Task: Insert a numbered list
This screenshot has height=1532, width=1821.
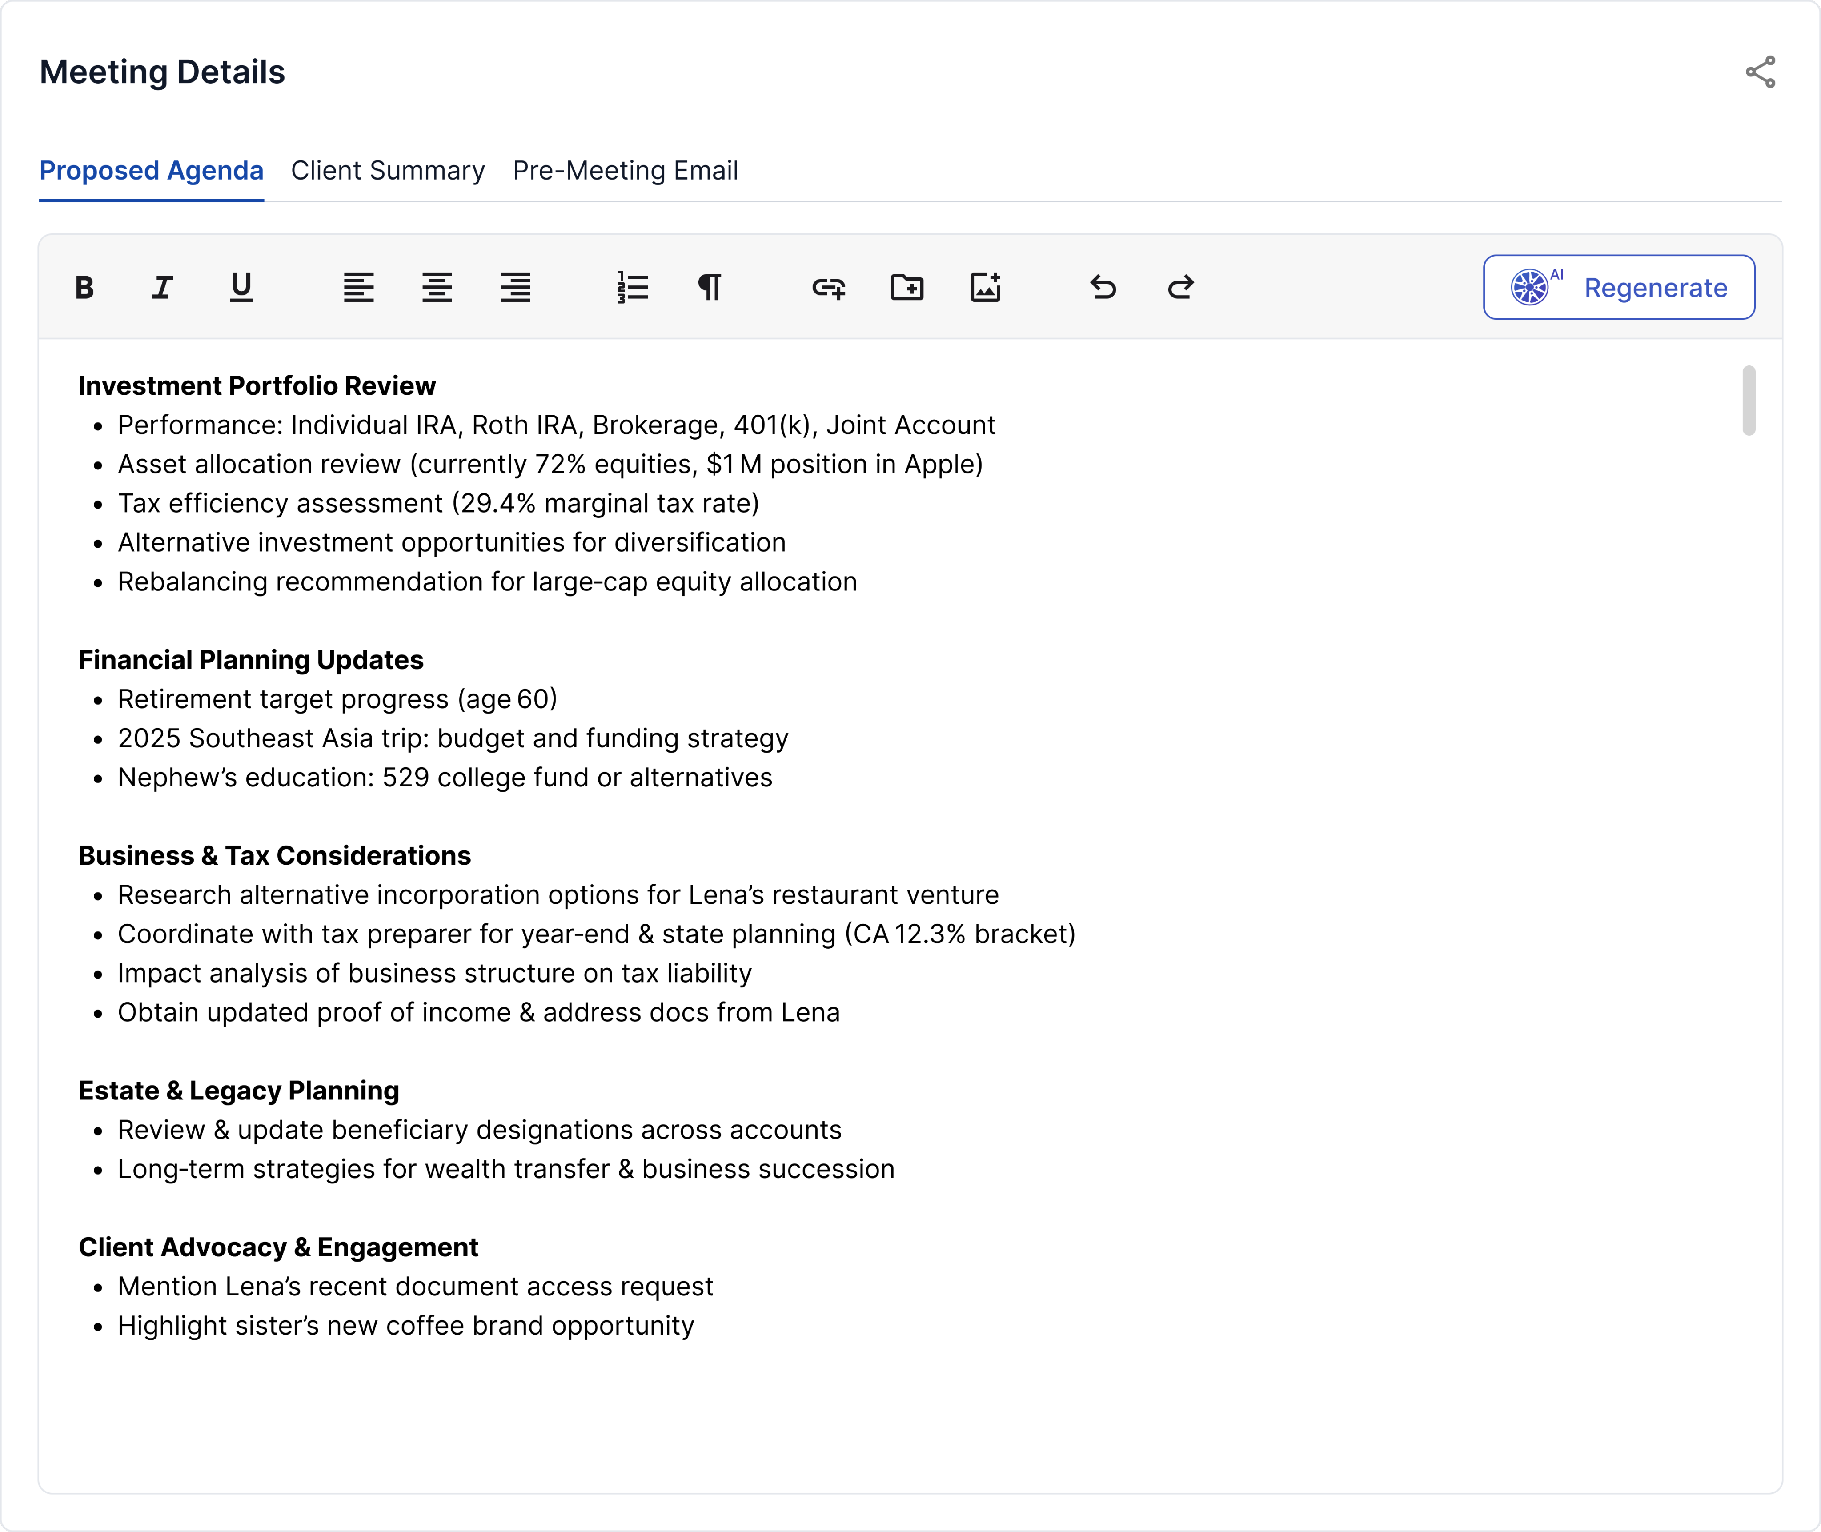Action: point(633,288)
